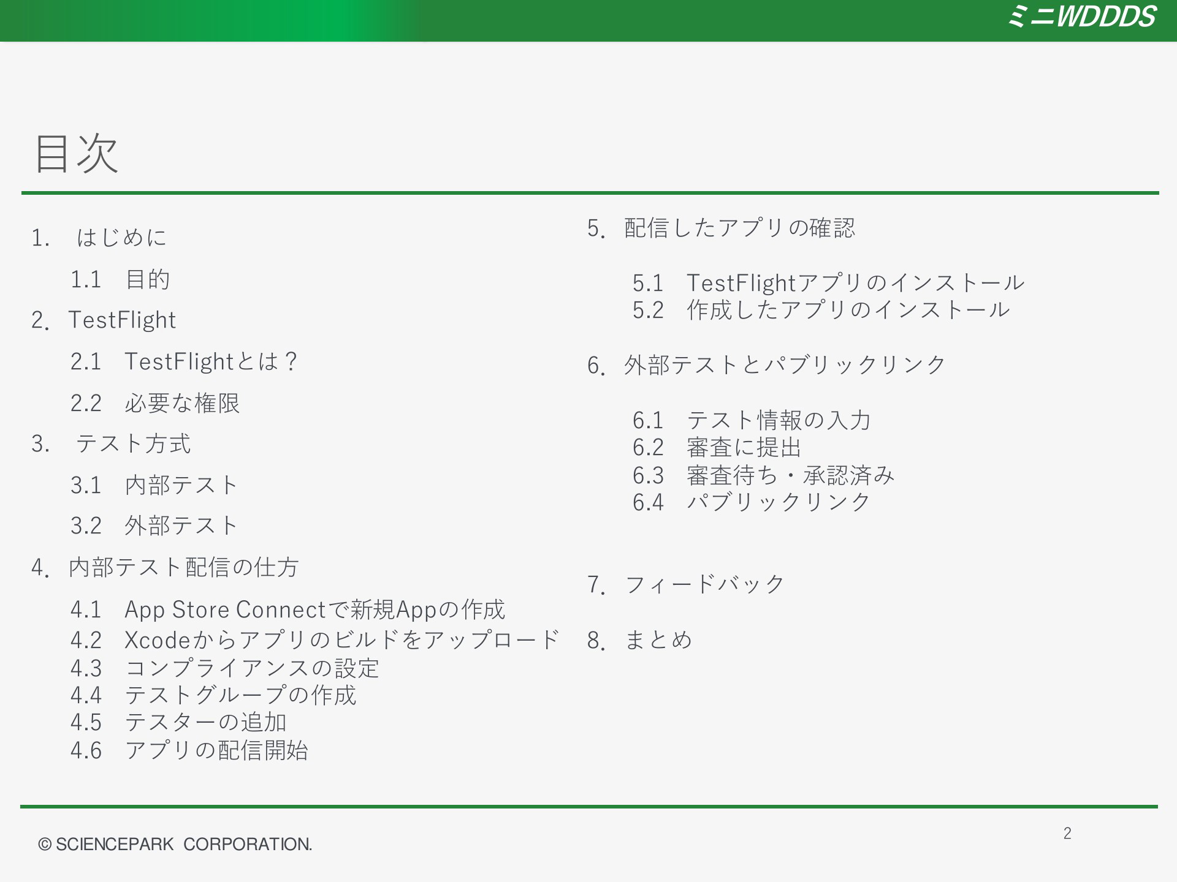Click '6. 外部テストとパブリックリンク' heading
1177x882 pixels.
coord(767,365)
